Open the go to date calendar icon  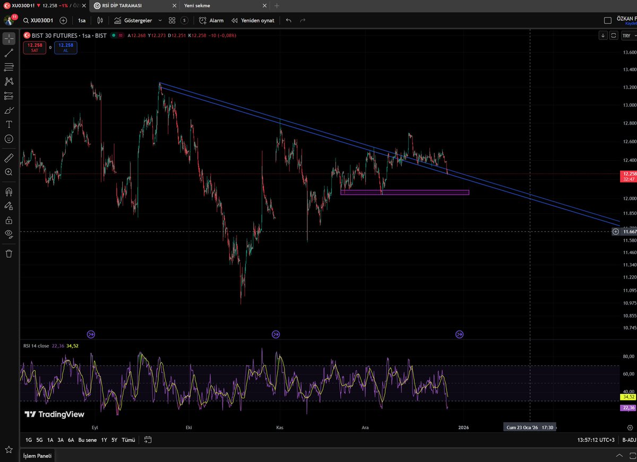coord(148,440)
